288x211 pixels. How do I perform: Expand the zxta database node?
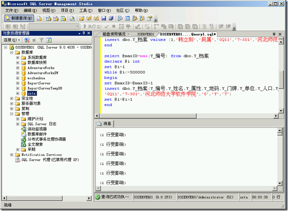[x=18, y=93]
